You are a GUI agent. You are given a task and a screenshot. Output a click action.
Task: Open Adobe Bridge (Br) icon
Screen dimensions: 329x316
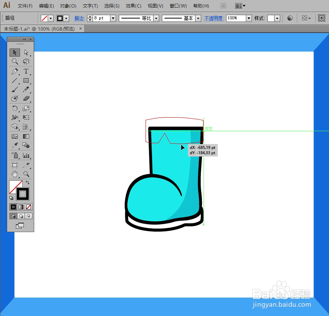[223, 6]
